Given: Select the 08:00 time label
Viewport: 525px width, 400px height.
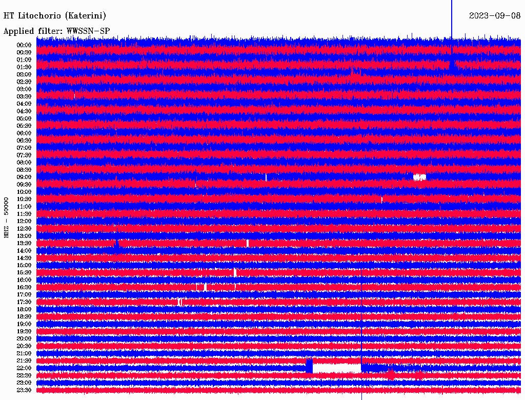Looking at the screenshot, I should click(x=24, y=163).
